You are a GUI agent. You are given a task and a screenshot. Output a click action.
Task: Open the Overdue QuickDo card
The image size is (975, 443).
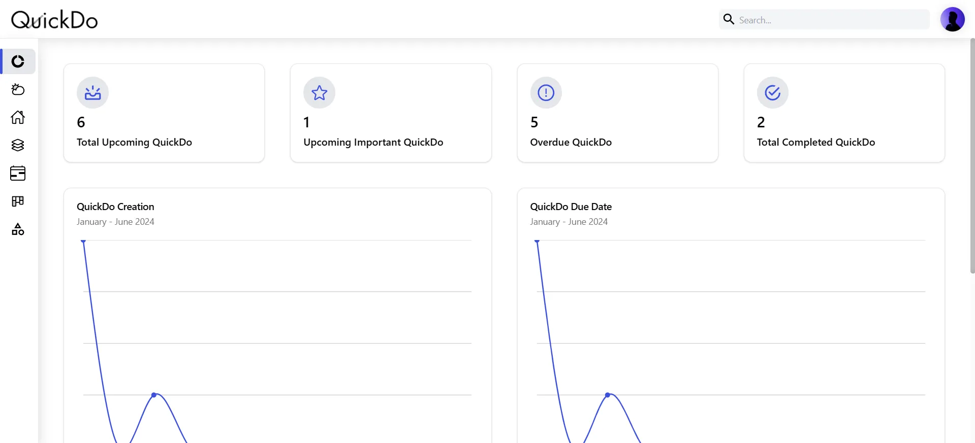[x=617, y=113]
